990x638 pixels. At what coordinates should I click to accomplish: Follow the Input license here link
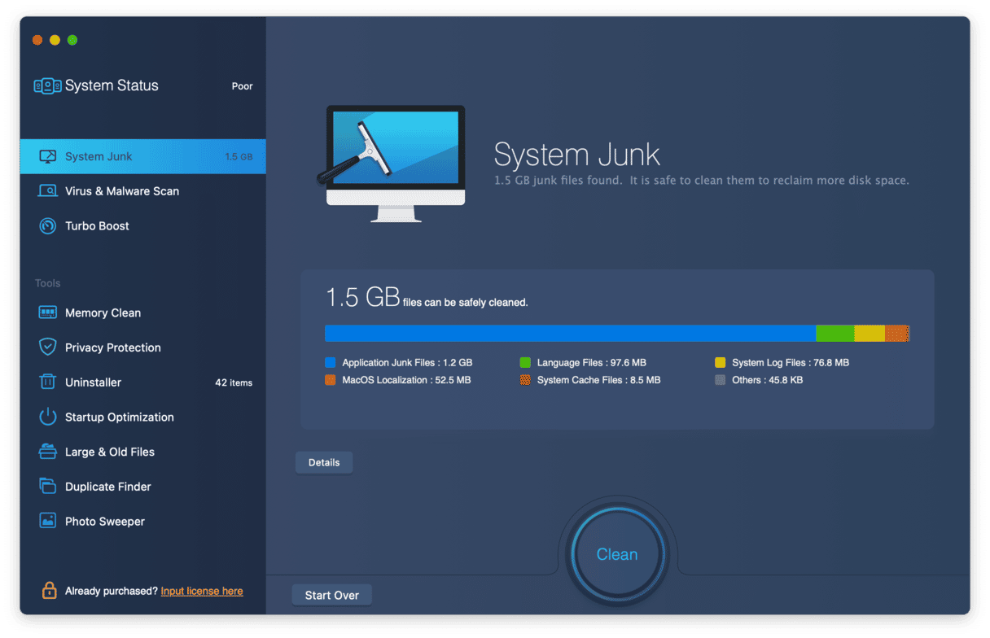pos(202,591)
